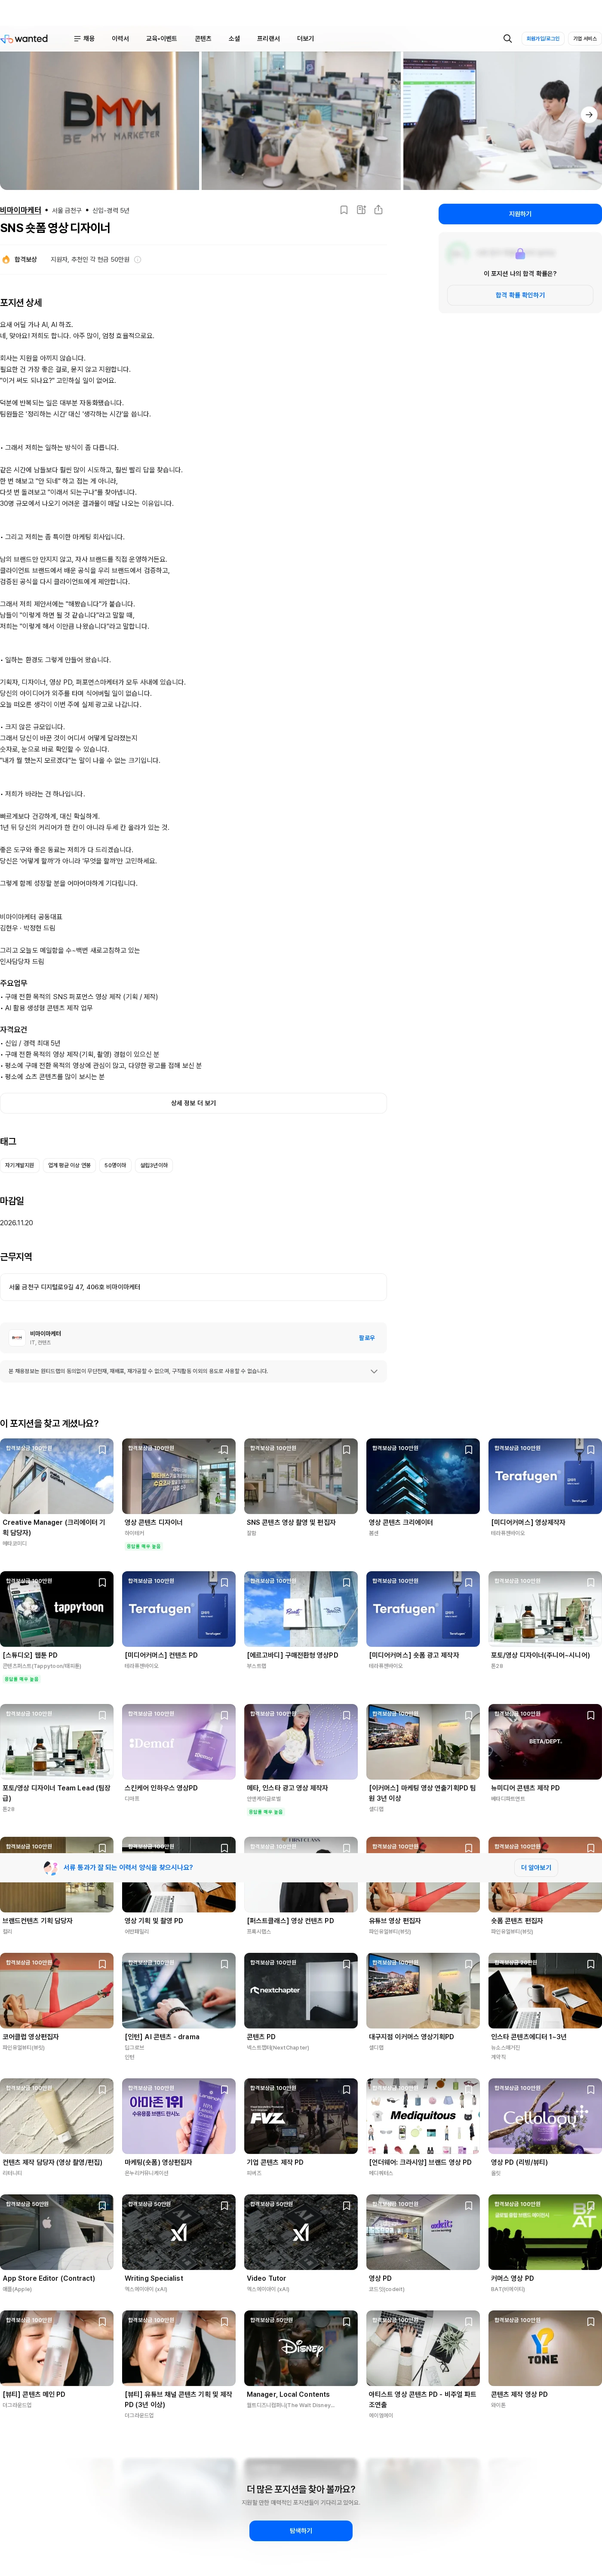
Task: Bookmark the SNS 숏폼 영상 디자이너 position
Action: pos(344,210)
